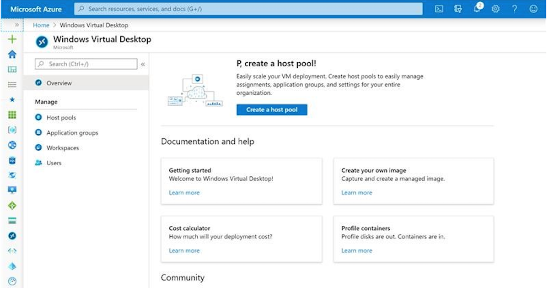Click the green plus Create a resource icon

[12, 39]
